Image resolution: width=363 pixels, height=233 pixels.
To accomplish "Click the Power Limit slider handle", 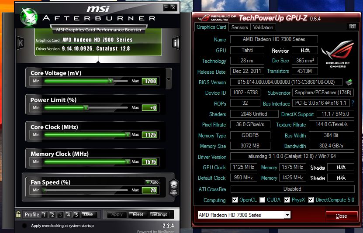I will [86, 107].
